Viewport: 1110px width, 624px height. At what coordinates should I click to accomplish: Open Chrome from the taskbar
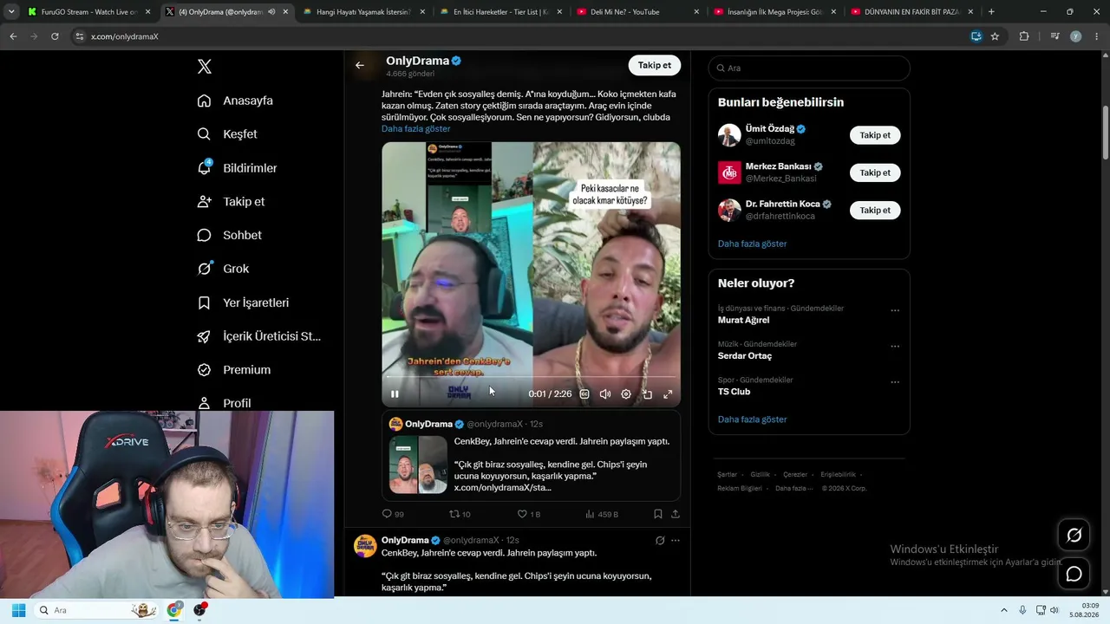[x=174, y=610]
